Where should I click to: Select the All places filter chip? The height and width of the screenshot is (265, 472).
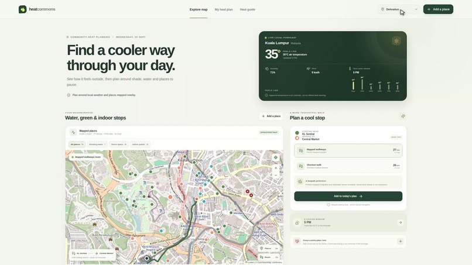pos(77,144)
